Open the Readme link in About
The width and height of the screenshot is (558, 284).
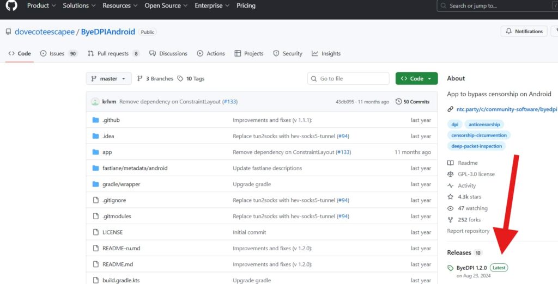coord(463,163)
